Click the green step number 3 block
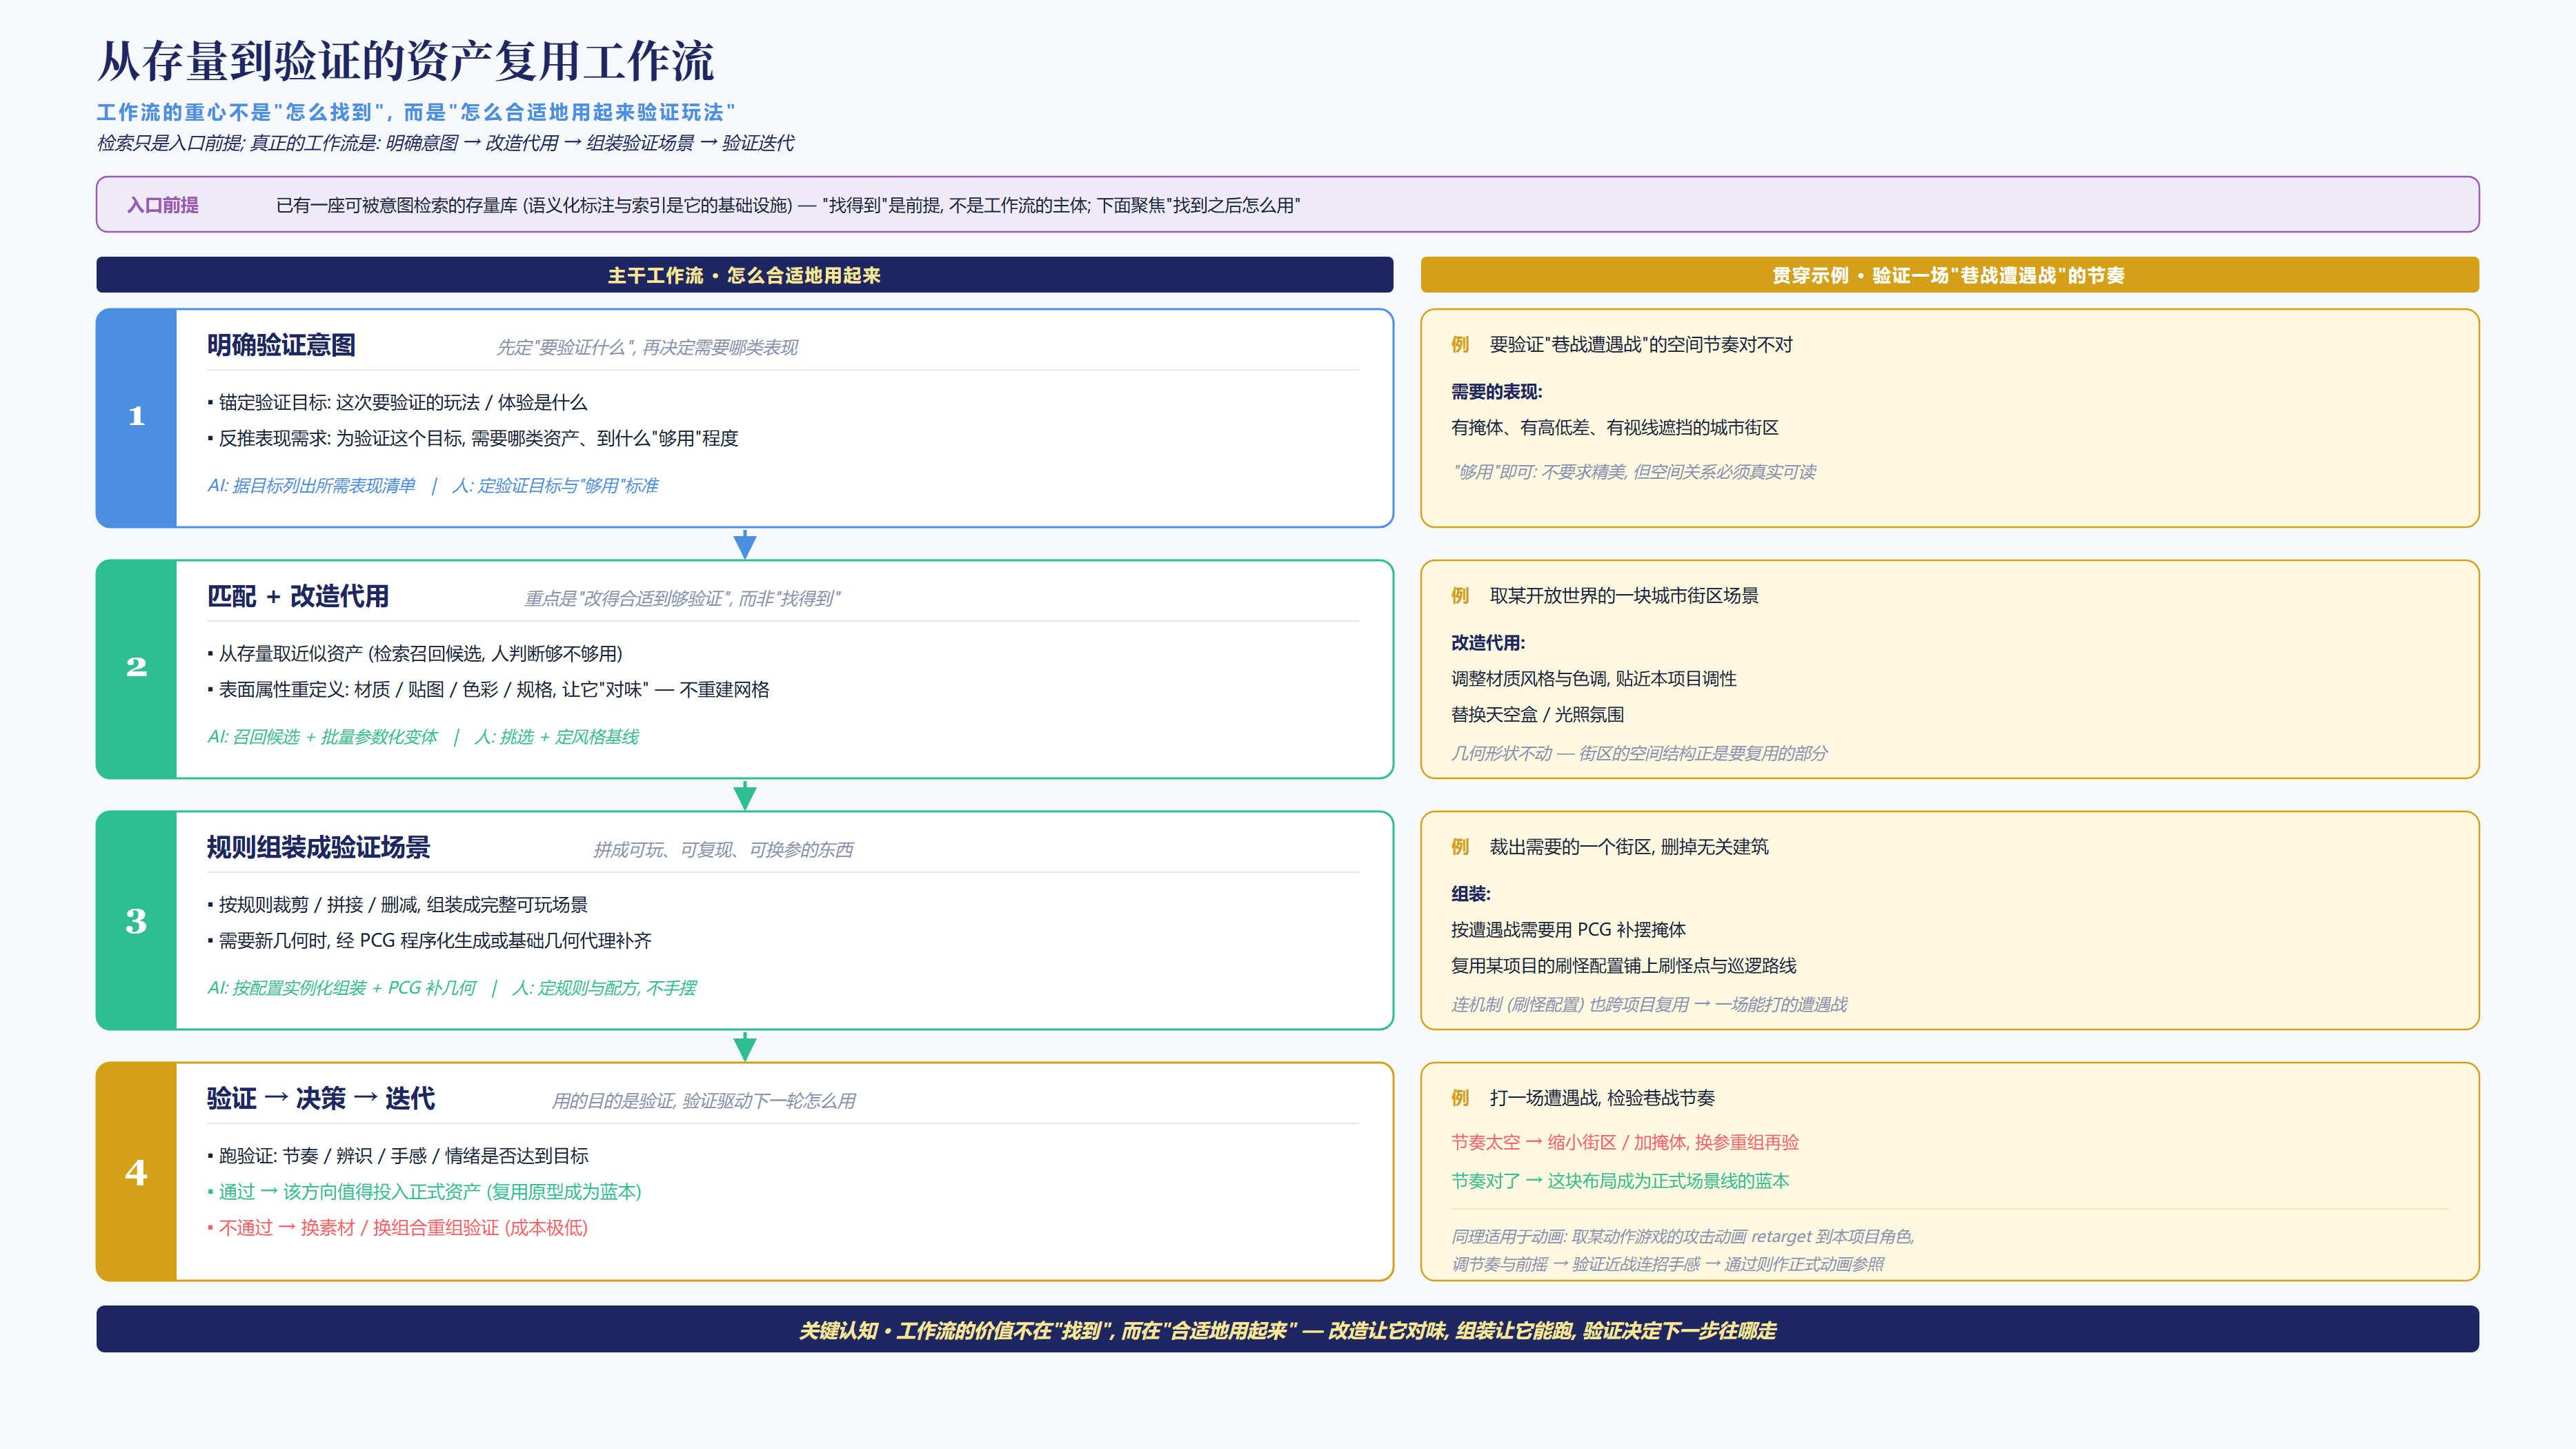This screenshot has height=1449, width=2576. point(137,920)
